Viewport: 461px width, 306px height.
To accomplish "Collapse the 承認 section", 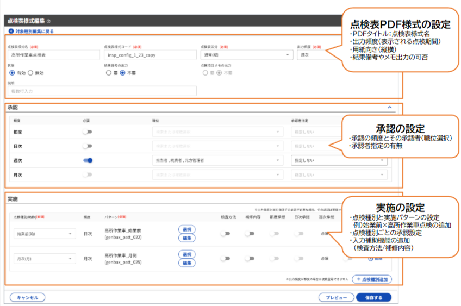I will (x=390, y=108).
